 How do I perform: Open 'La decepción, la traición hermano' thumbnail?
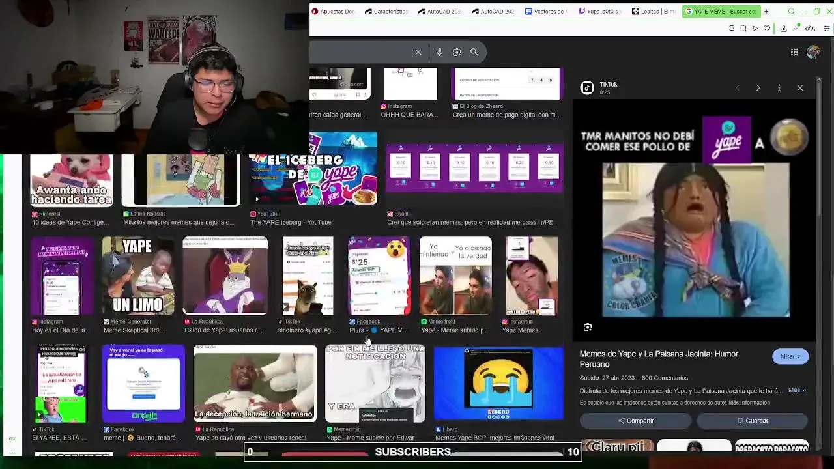click(x=255, y=384)
